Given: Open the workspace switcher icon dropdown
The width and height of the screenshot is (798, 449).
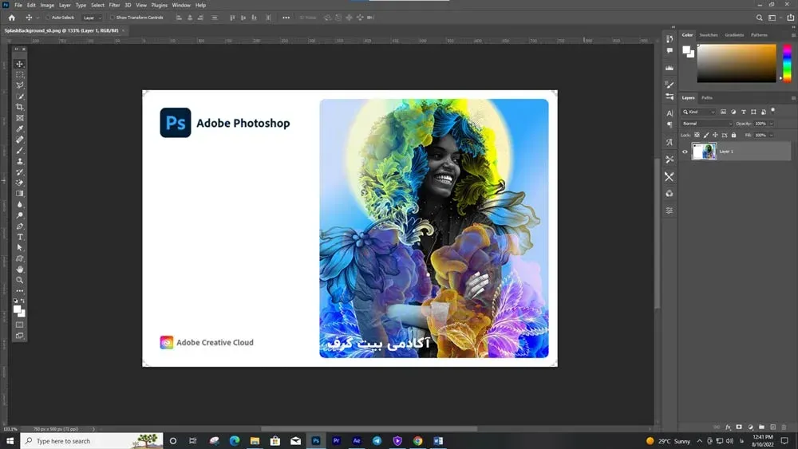Looking at the screenshot, I should point(774,18).
